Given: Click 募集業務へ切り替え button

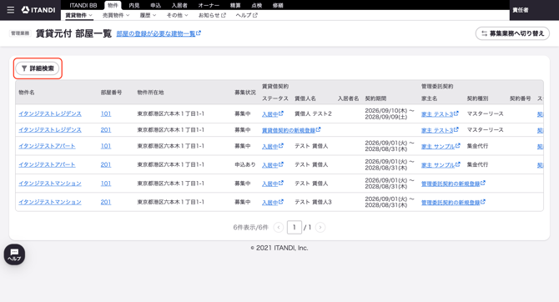Looking at the screenshot, I should tap(512, 33).
